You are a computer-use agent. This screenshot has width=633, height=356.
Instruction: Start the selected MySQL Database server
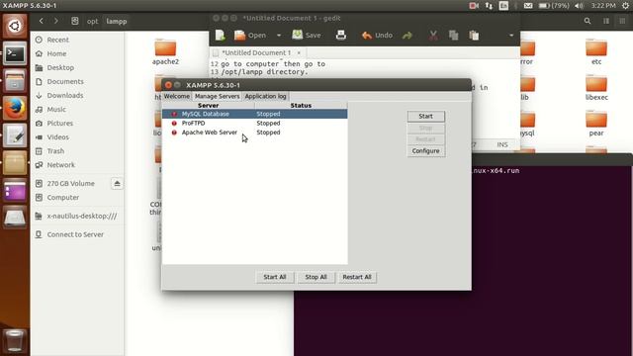pyautogui.click(x=426, y=117)
